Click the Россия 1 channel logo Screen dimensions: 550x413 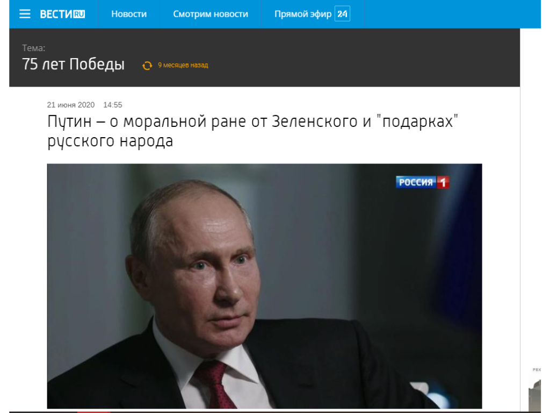point(423,182)
